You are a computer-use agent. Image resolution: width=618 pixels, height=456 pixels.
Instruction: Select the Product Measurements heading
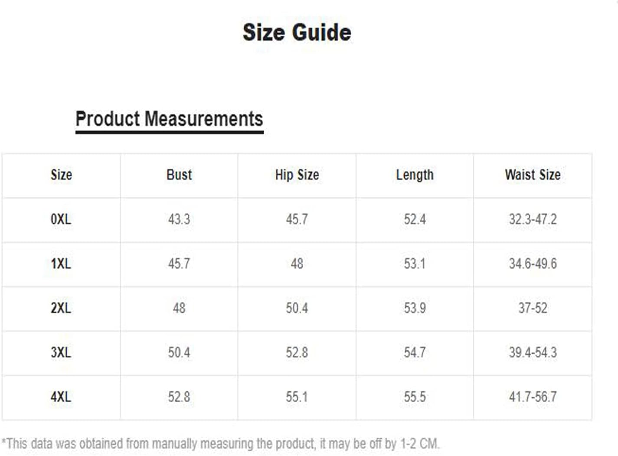click(169, 119)
